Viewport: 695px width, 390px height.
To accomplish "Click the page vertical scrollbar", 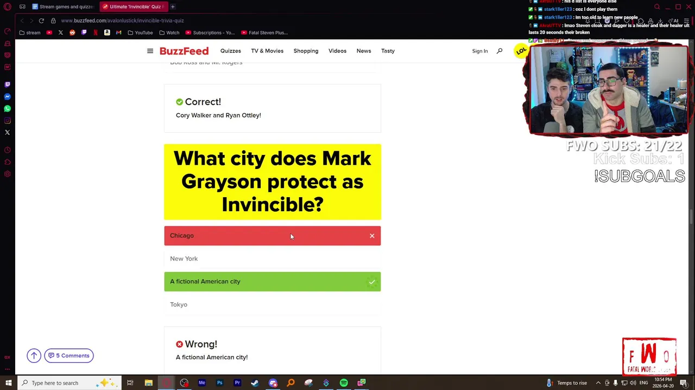I will (x=691, y=217).
